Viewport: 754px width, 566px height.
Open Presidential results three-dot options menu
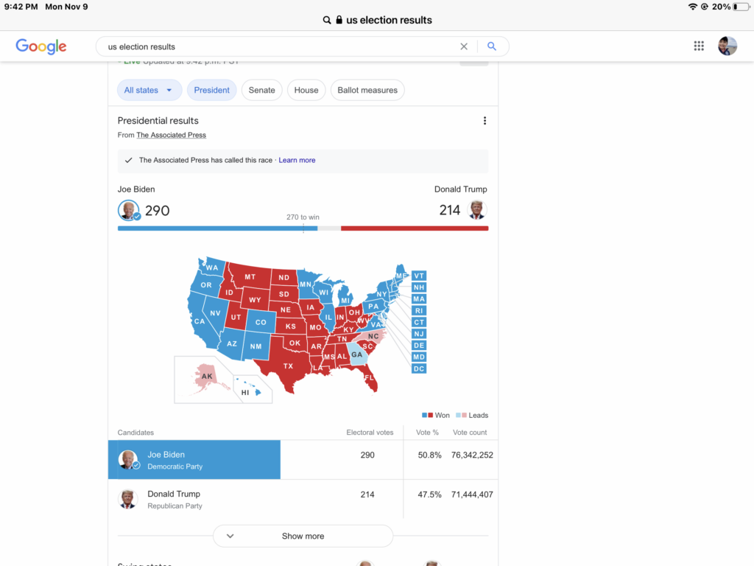pyautogui.click(x=485, y=121)
